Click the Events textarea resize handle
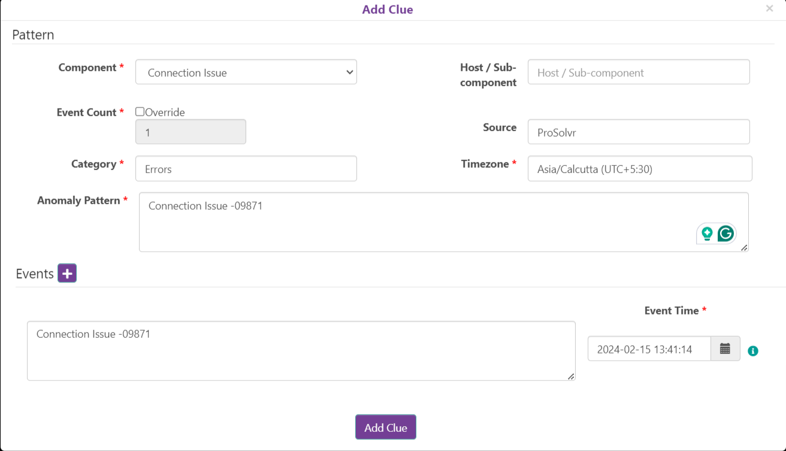Screen dimensions: 786x451 [x=571, y=376]
